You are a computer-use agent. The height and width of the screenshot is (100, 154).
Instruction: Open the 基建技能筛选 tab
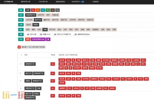60,2
